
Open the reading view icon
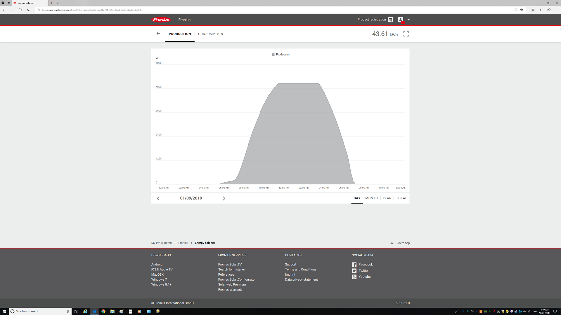[516, 10]
